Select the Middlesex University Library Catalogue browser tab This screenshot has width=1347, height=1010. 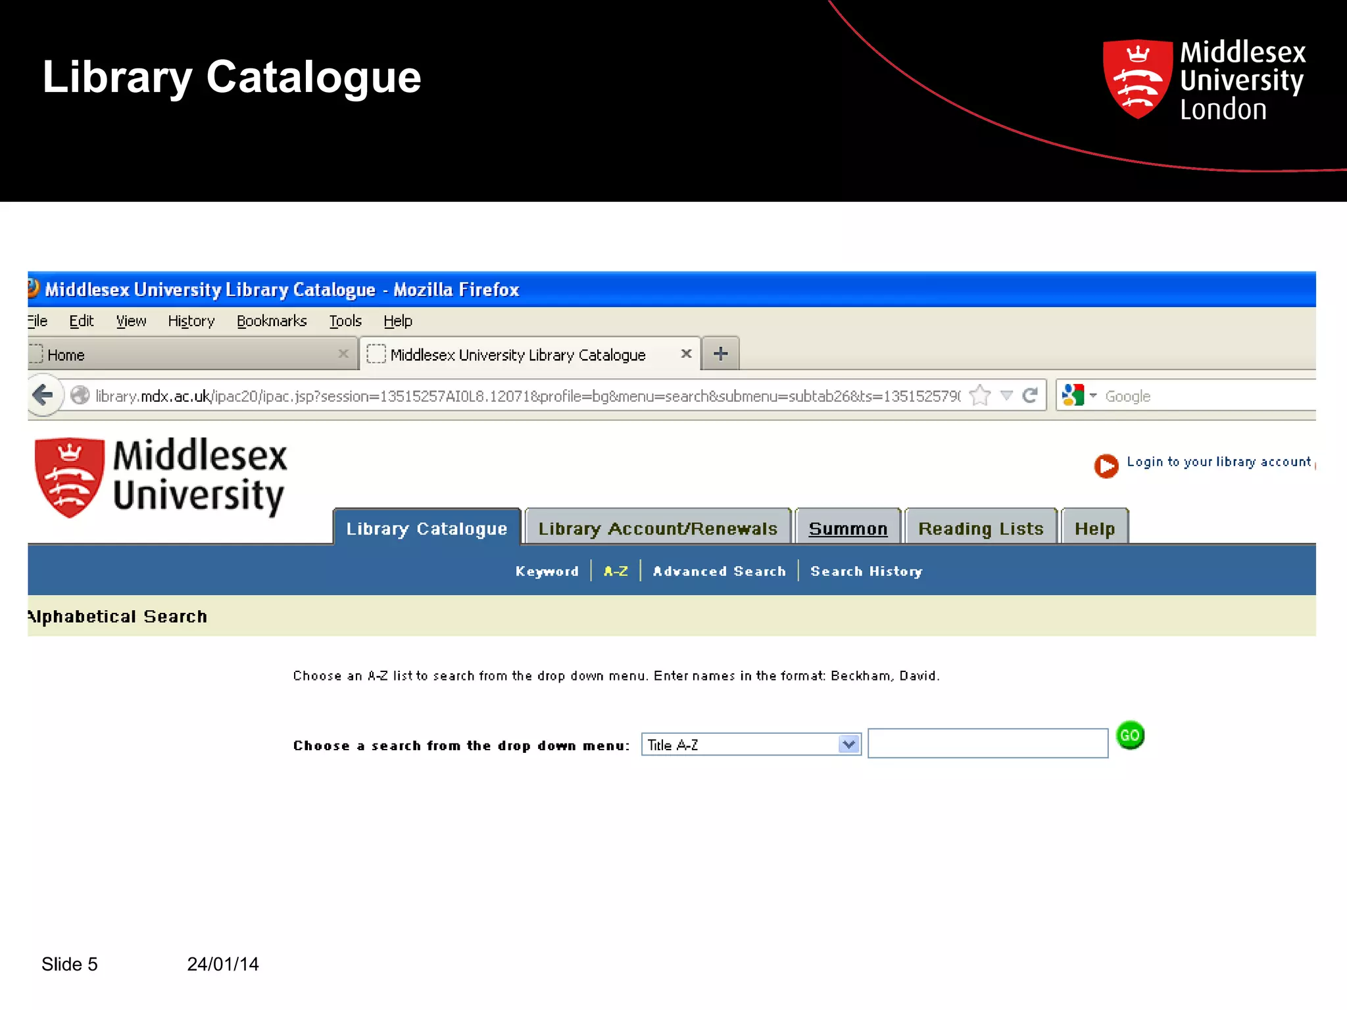click(530, 354)
